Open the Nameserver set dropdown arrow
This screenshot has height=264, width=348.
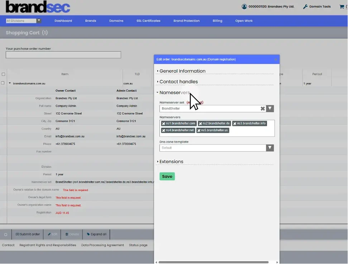[270, 108]
